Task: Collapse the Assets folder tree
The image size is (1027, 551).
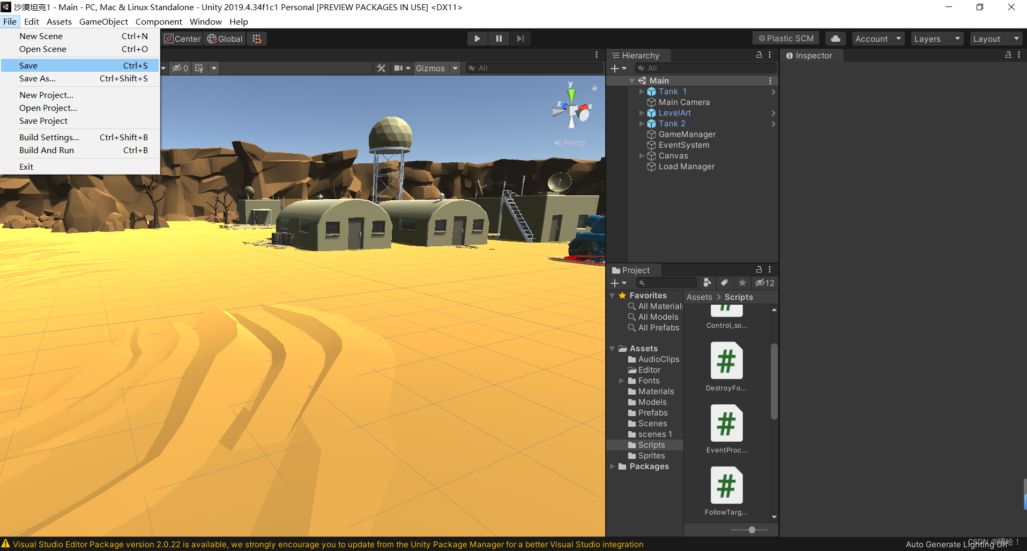Action: [612, 349]
